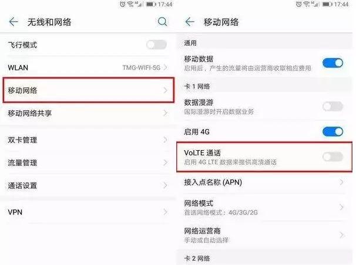The width and height of the screenshot is (356, 265).
Task: Open search via magnifier icon
Action: [x=162, y=22]
